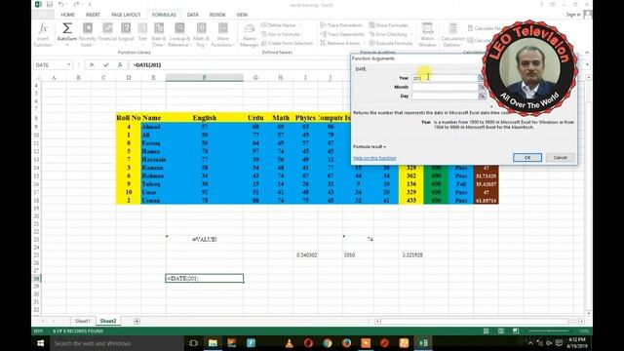Open File Explorer from the taskbar
Viewport: 624px width, 351px height.
point(213,343)
